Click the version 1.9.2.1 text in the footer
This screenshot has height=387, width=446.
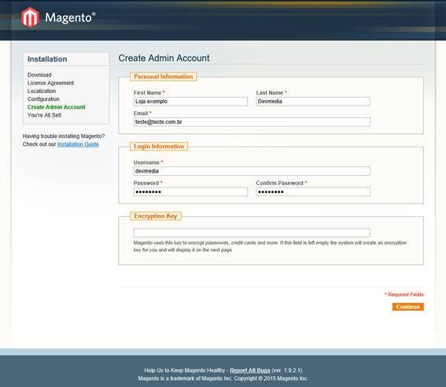(286, 370)
